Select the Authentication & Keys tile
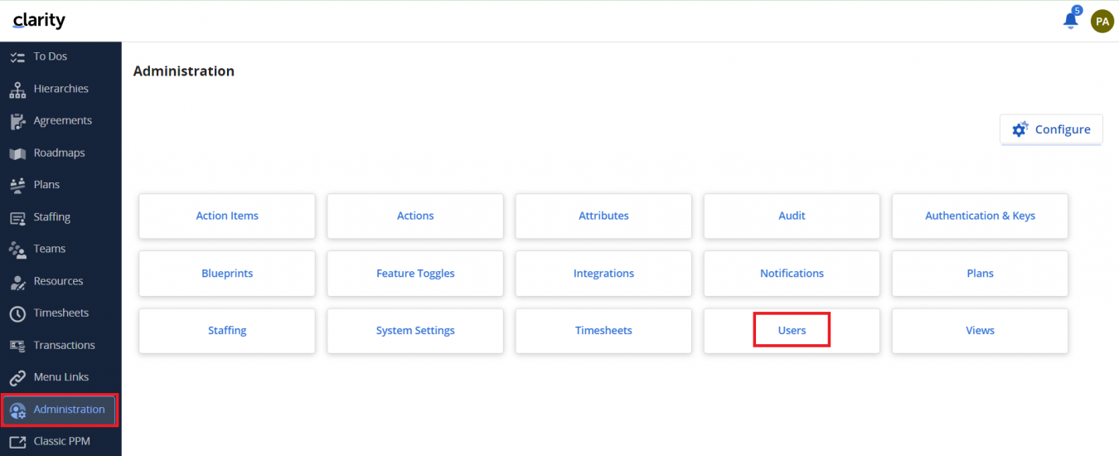Viewport: 1119px width, 456px height. 980,216
